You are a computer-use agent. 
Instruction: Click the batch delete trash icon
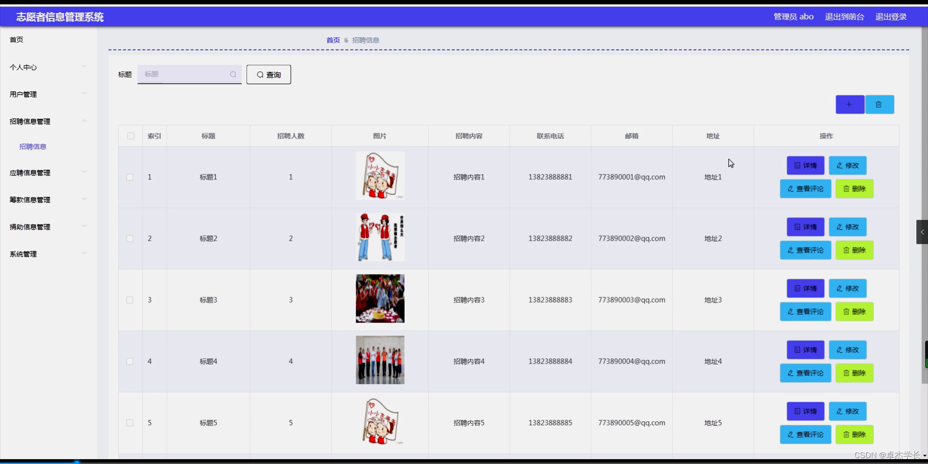pos(880,104)
